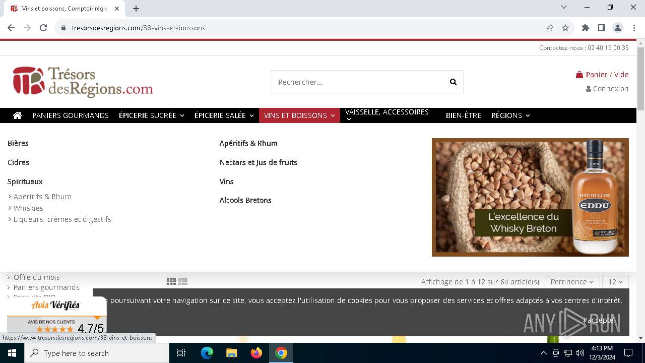Click "Affichage de 1 à 12 sur 64 article(s)"
The image size is (645, 363).
pyautogui.click(x=480, y=282)
